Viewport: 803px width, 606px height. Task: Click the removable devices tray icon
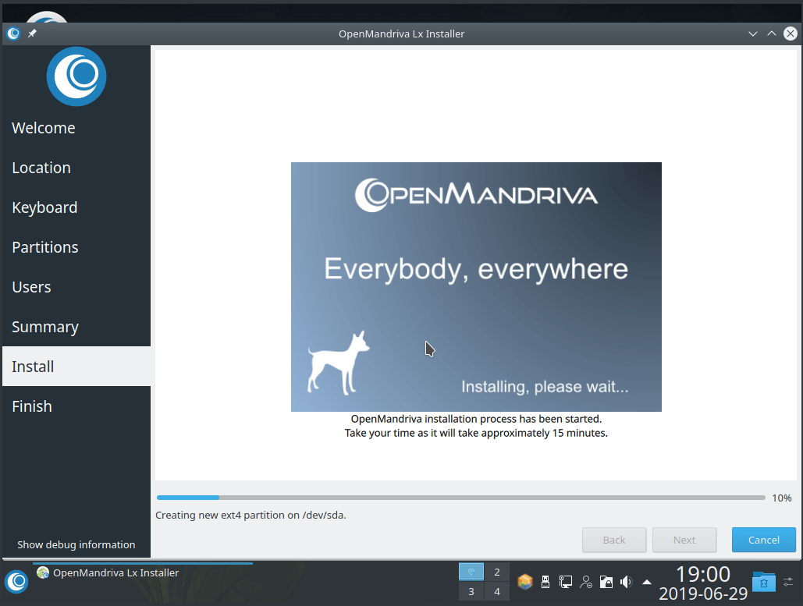545,581
